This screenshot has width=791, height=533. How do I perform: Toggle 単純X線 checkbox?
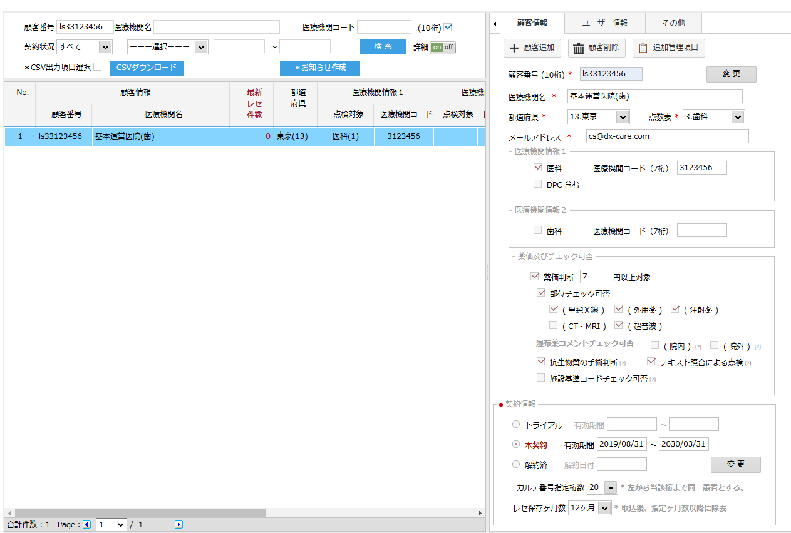553,309
